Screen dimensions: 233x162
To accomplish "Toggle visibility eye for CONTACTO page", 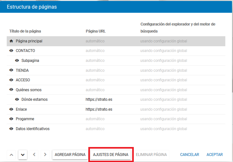I will point(11,51).
